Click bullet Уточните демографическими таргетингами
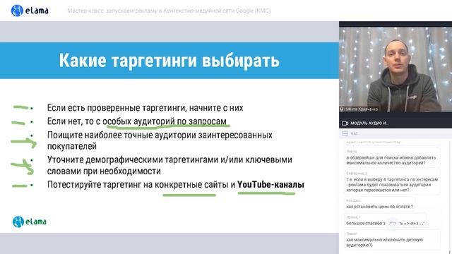The width and height of the screenshot is (452, 254). (169, 165)
